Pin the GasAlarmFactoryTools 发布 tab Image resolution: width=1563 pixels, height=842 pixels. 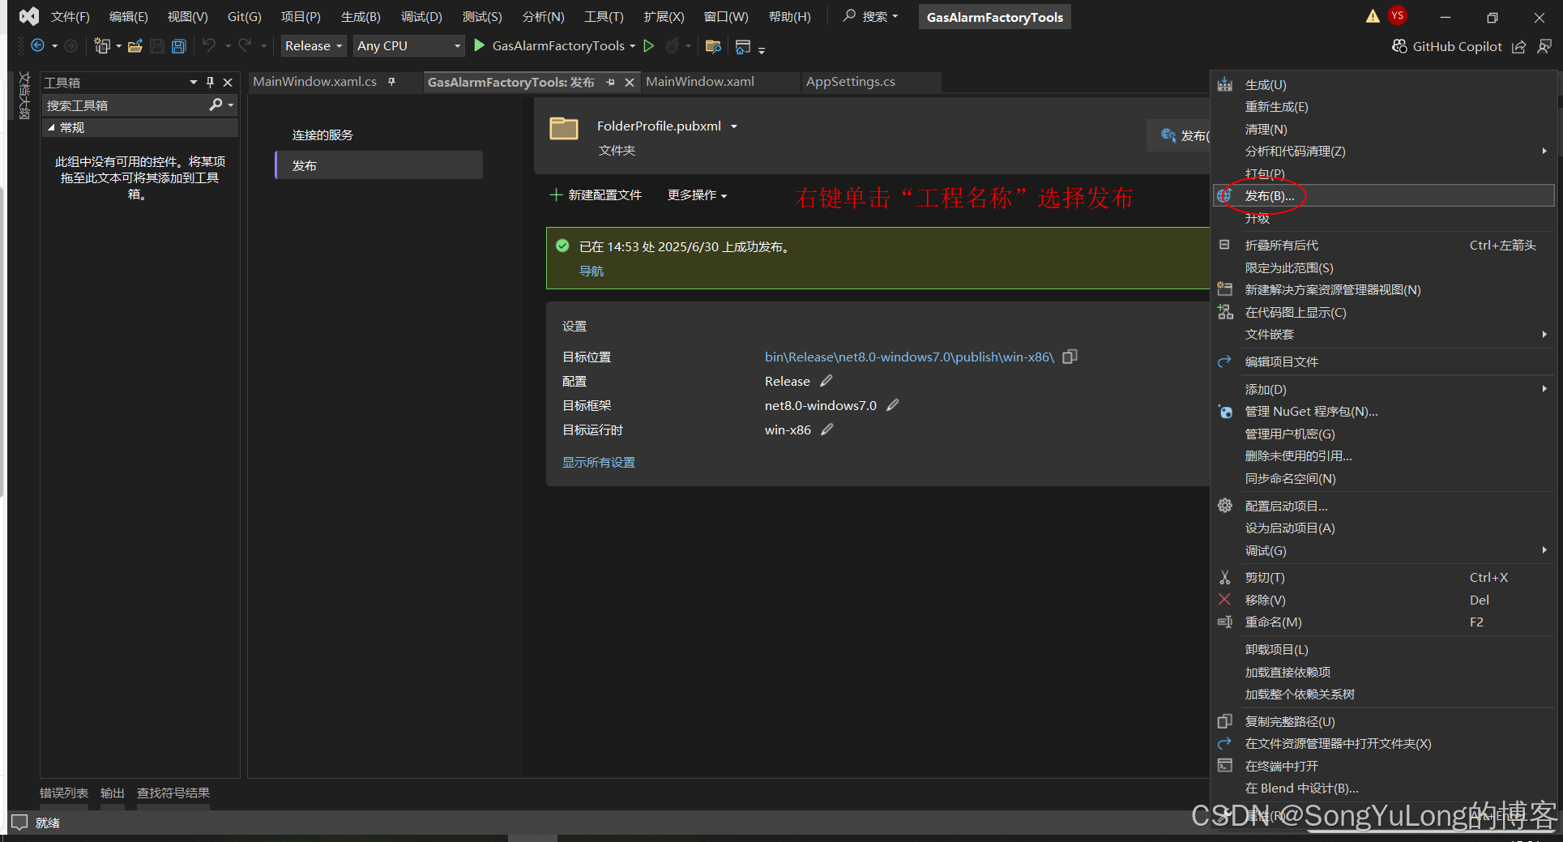coord(610,82)
